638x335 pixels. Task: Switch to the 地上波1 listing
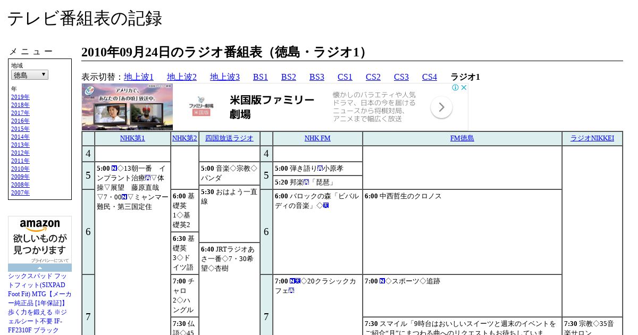point(139,77)
